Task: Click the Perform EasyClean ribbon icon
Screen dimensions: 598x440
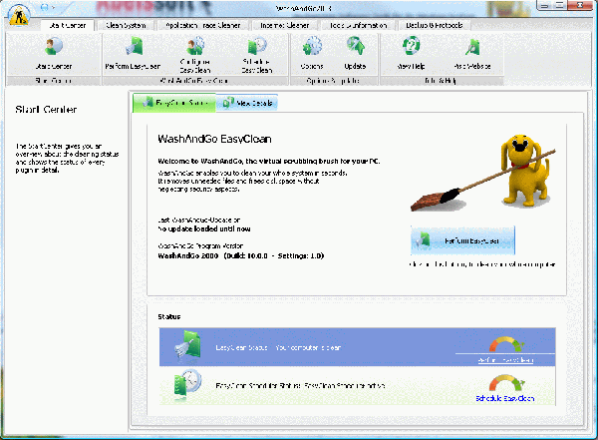Action: (x=133, y=54)
